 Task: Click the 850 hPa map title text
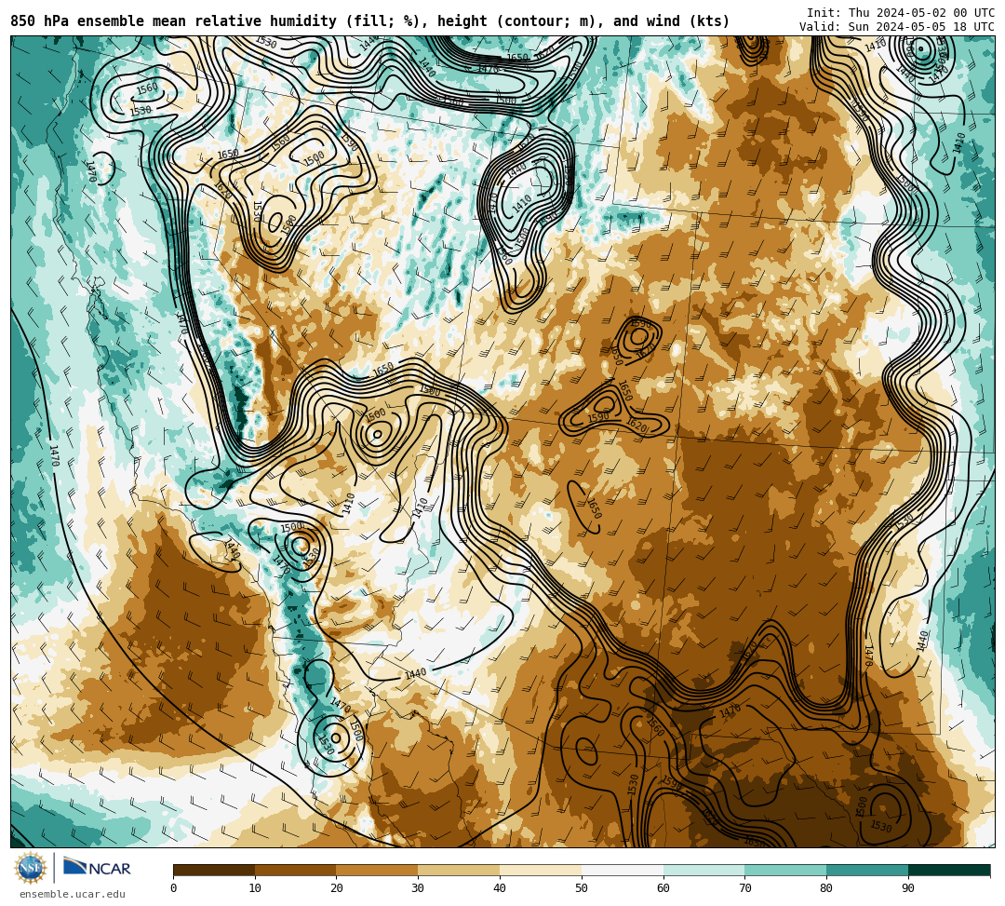pos(369,21)
